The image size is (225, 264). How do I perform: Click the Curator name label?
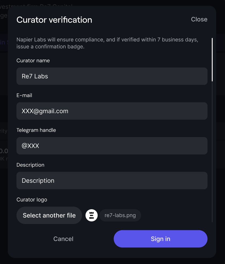[x=33, y=61]
